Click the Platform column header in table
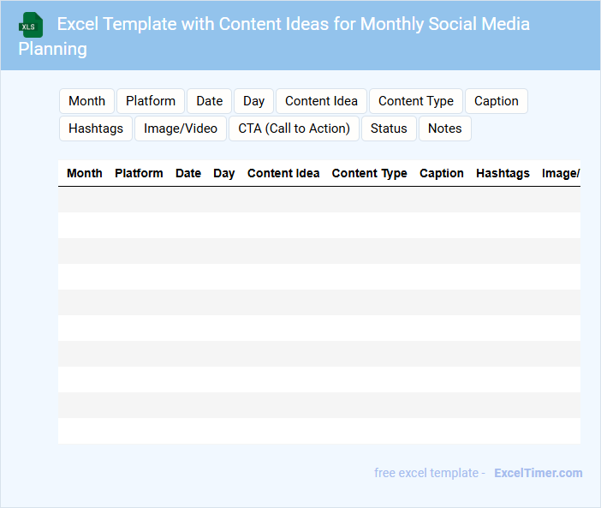 (x=139, y=173)
